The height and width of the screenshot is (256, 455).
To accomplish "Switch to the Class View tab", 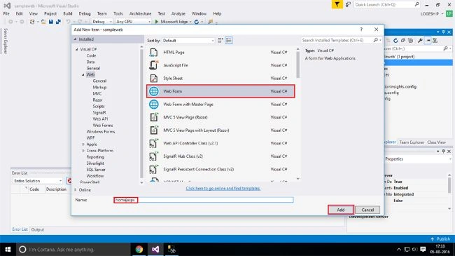I will click(x=436, y=142).
